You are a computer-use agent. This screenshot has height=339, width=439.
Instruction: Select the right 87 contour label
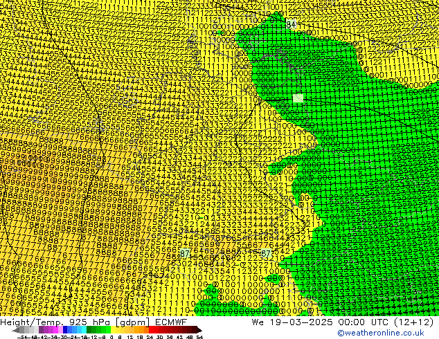(x=266, y=254)
